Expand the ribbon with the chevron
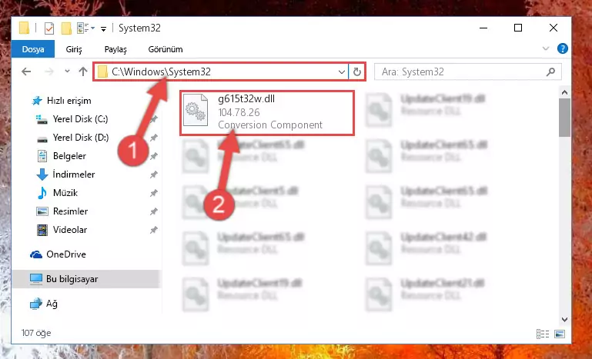 546,48
